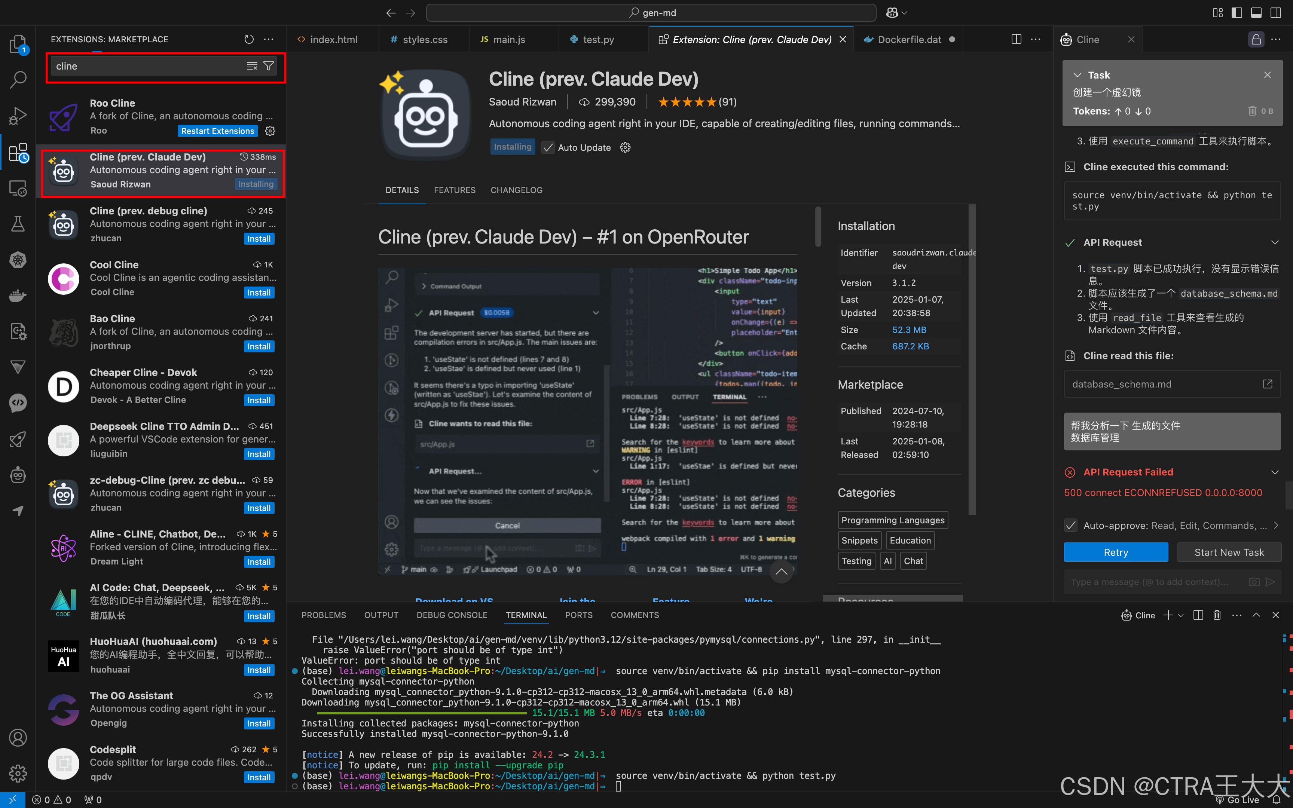Expand the API Request Failed chevron
The height and width of the screenshot is (808, 1293).
pyautogui.click(x=1275, y=472)
